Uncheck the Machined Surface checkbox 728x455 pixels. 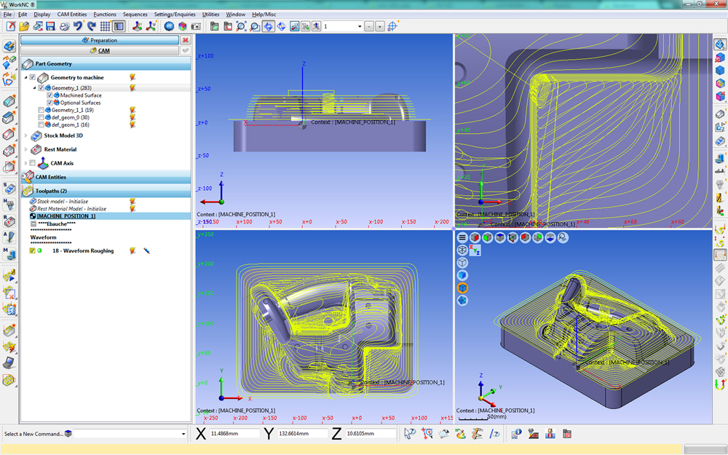pos(50,95)
